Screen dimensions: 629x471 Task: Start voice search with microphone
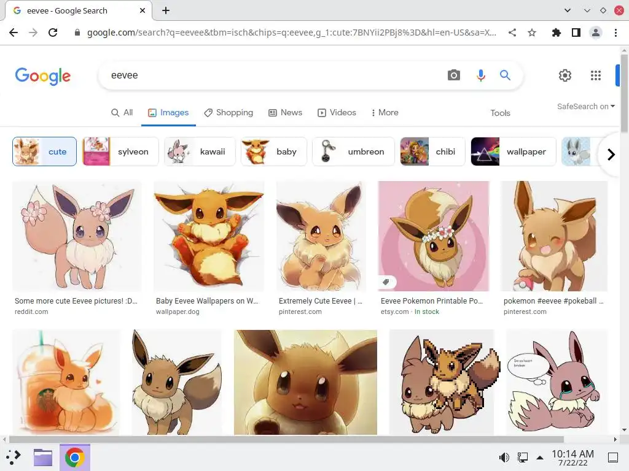pyautogui.click(x=480, y=75)
